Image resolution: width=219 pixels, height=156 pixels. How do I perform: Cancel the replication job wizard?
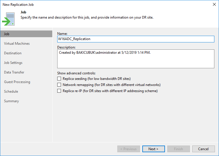point(203,149)
